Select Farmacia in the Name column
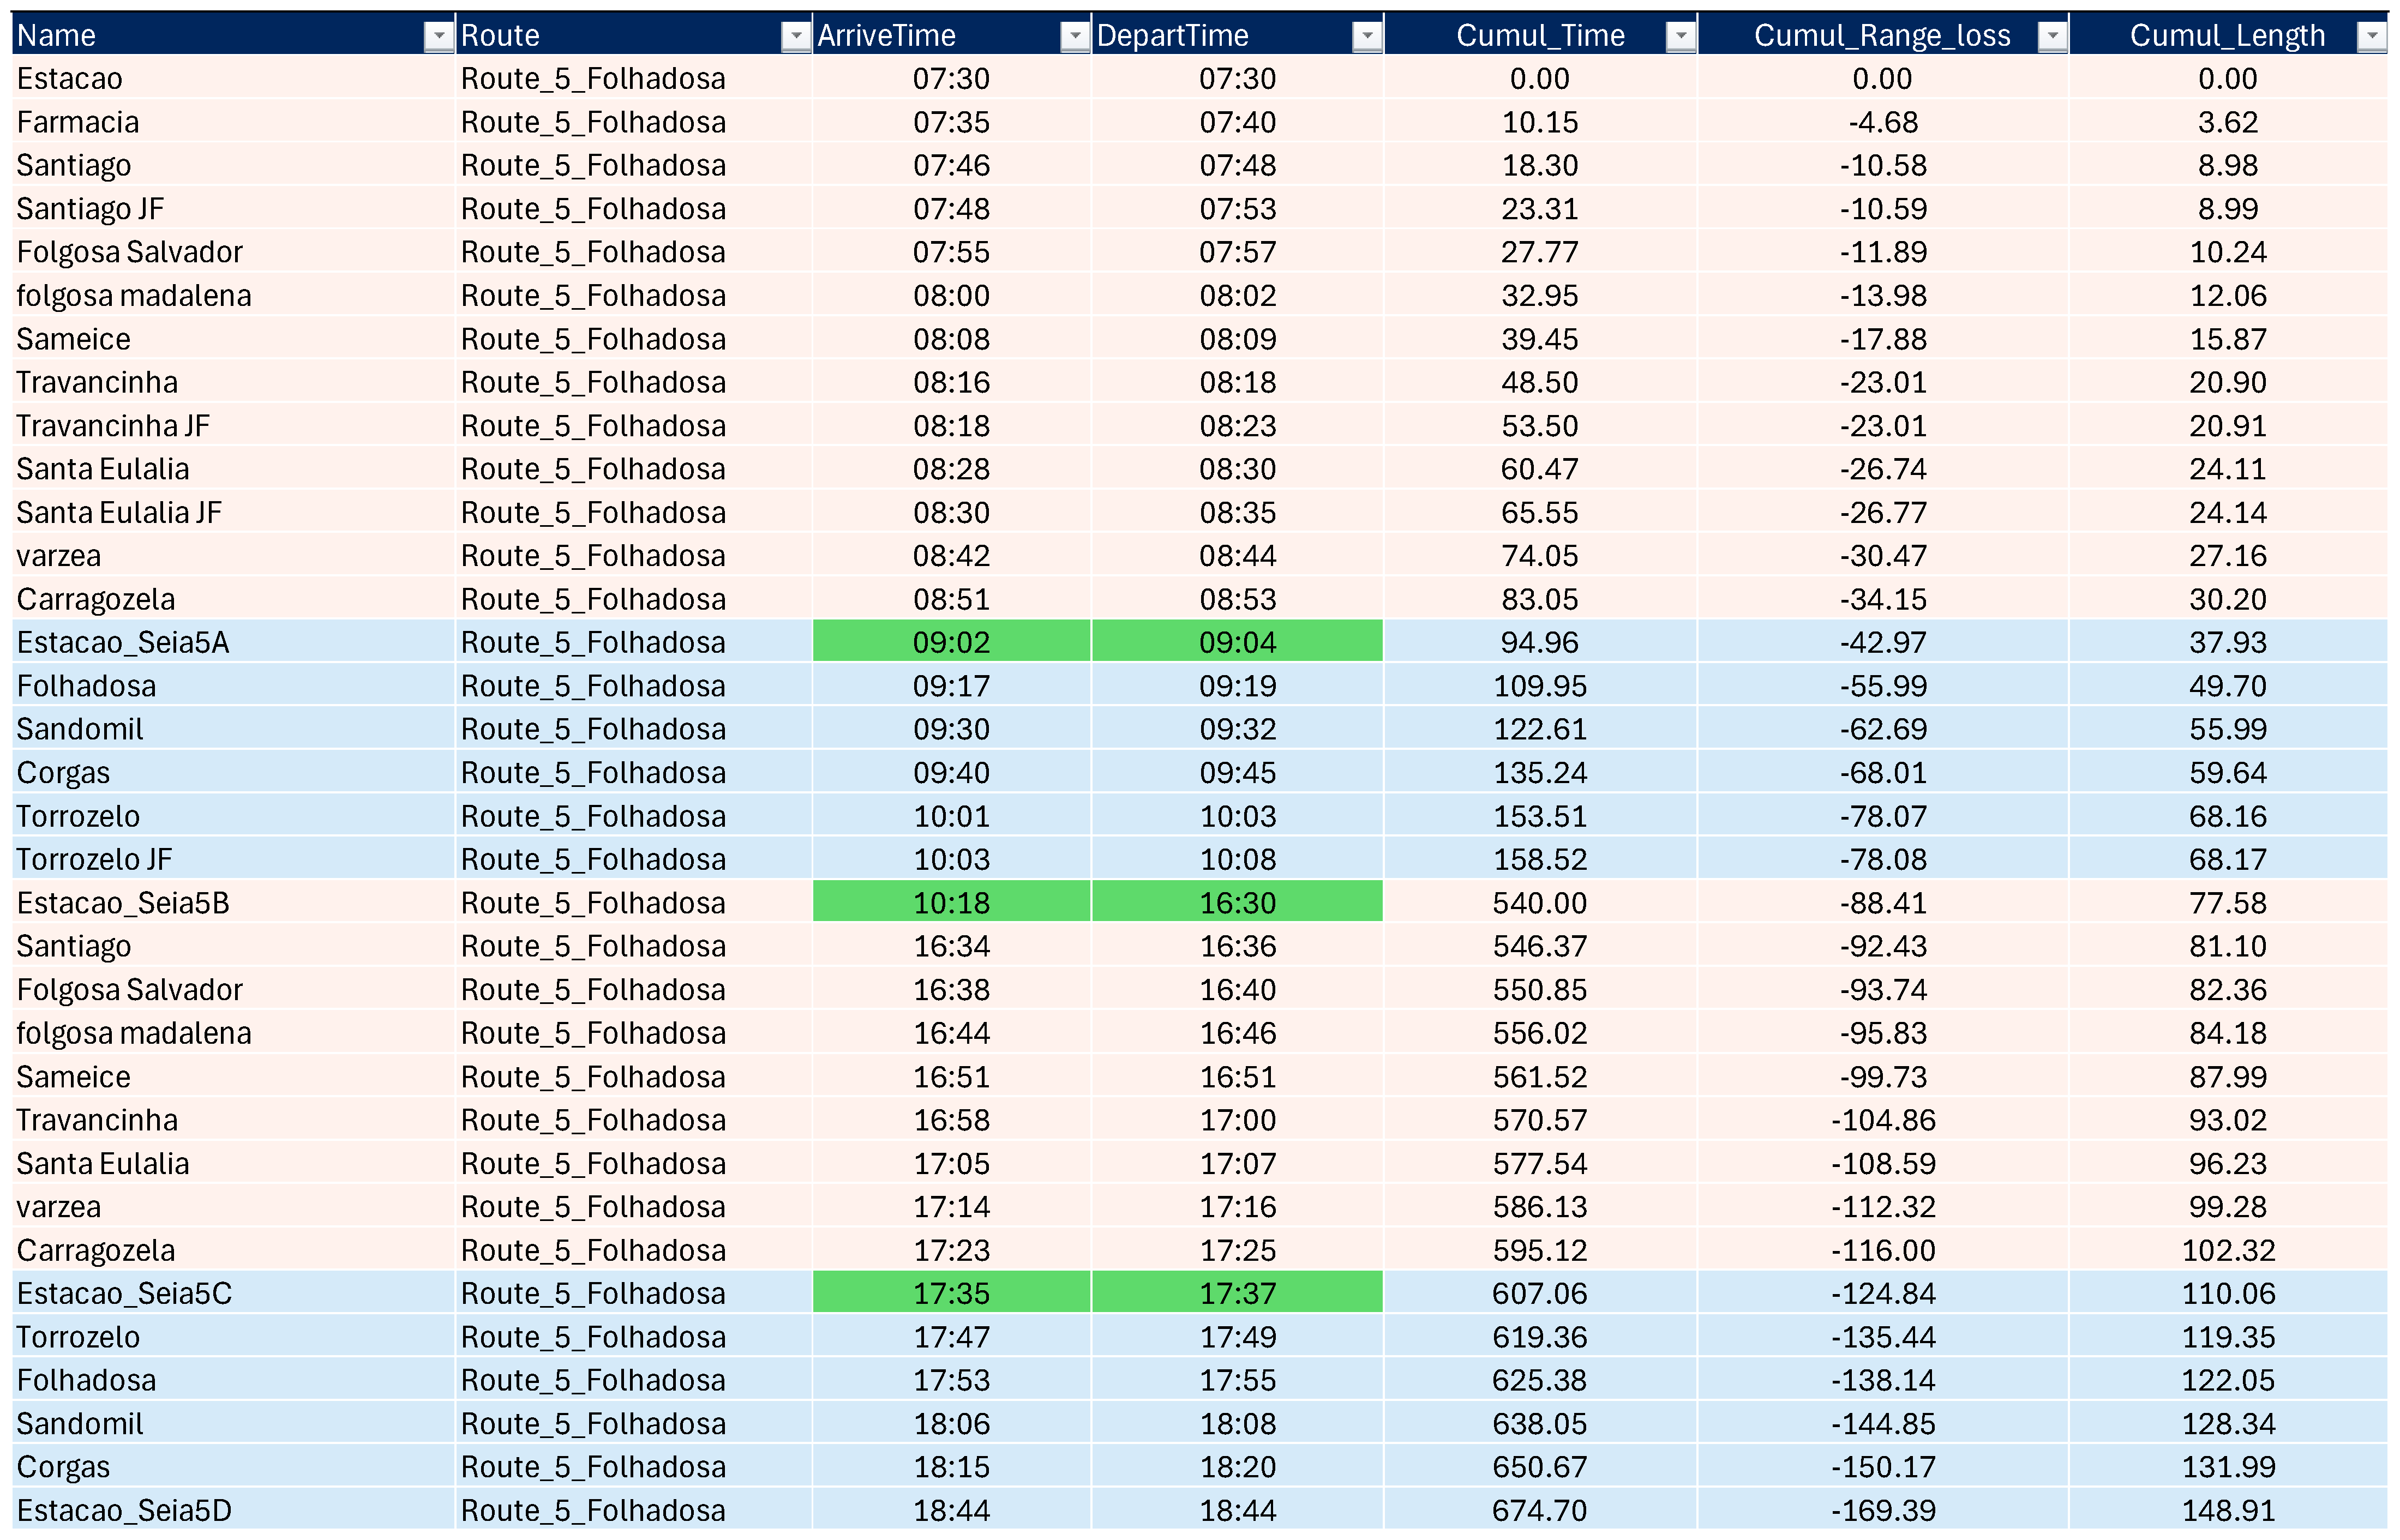The height and width of the screenshot is (1540, 2400). [78, 122]
